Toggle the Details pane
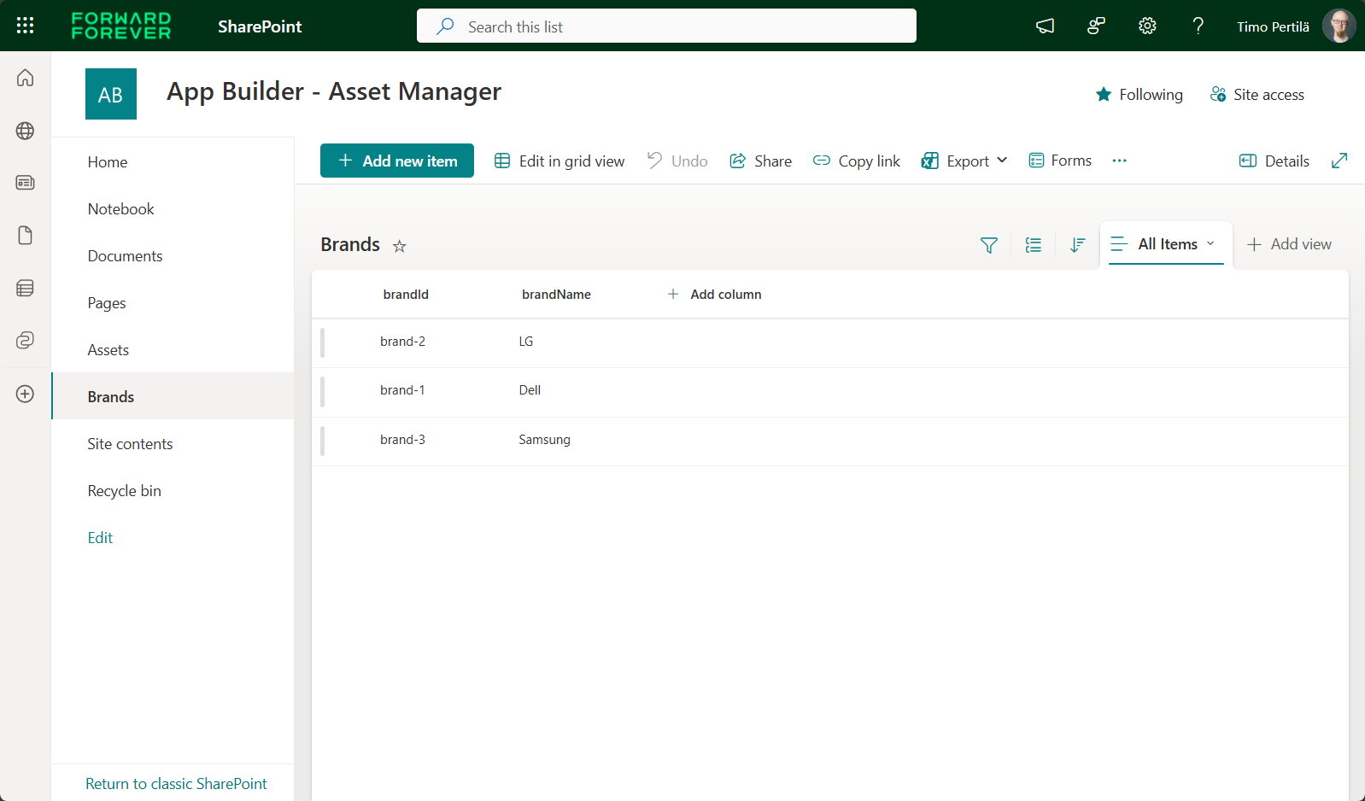Screen dimensions: 1365x801 coord(1274,161)
